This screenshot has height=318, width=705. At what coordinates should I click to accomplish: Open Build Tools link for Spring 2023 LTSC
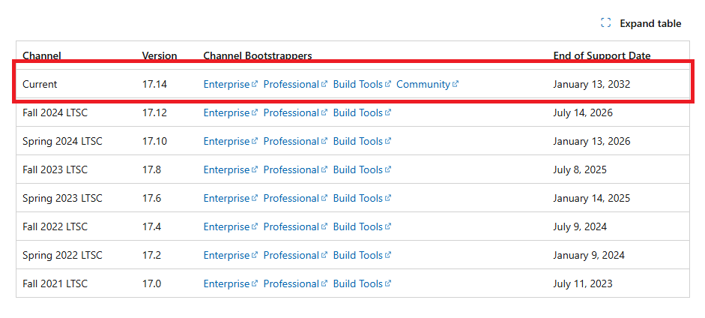click(x=358, y=198)
